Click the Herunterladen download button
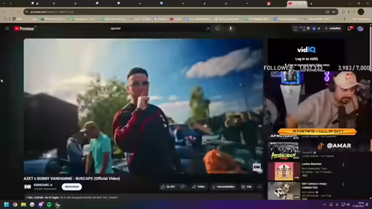Screen dimensions: 372x209 point(223,187)
